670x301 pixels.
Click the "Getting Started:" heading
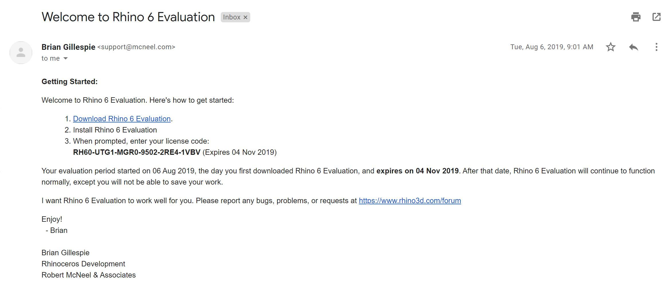70,82
